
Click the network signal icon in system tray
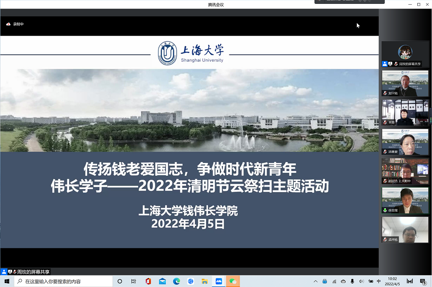[x=335, y=281]
